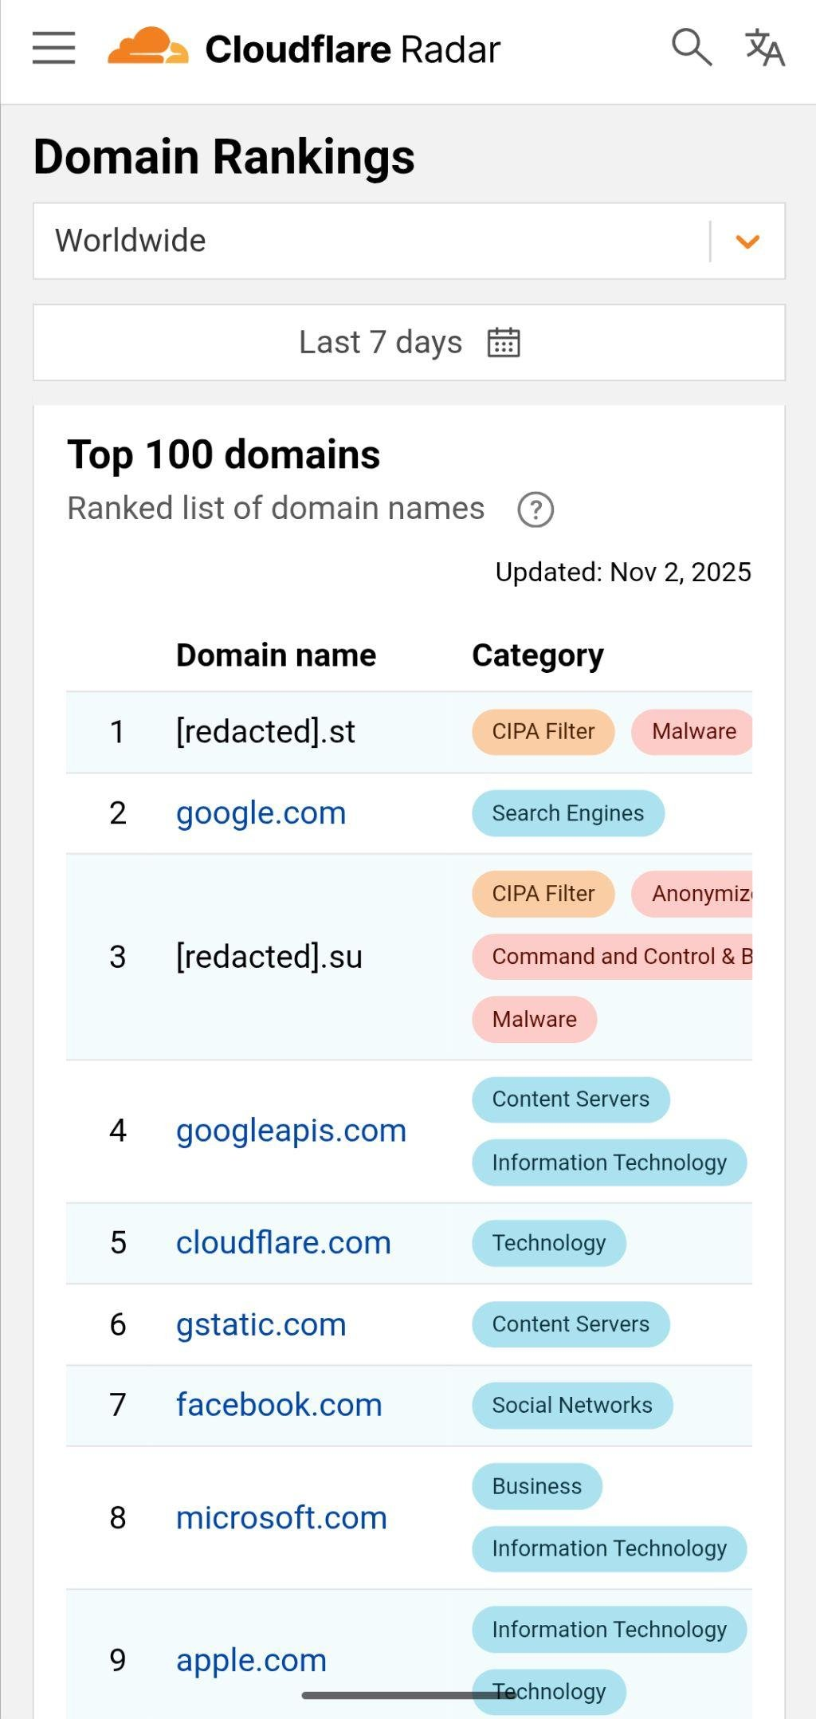
Task: Open the microsoft.com domain link
Action: coord(281,1518)
